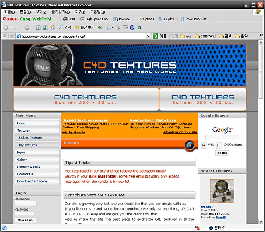Click the Canon Print toolbar button
Screen dimensions: 265x232
[69, 19]
